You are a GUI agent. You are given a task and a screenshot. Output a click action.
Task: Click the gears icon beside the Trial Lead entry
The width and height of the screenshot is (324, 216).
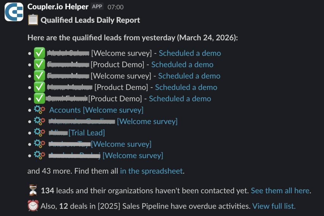40,133
